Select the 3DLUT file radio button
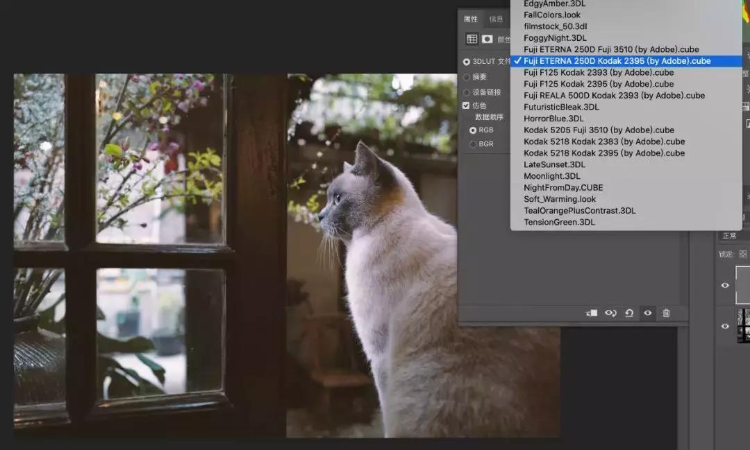This screenshot has width=750, height=450. pyautogui.click(x=467, y=62)
